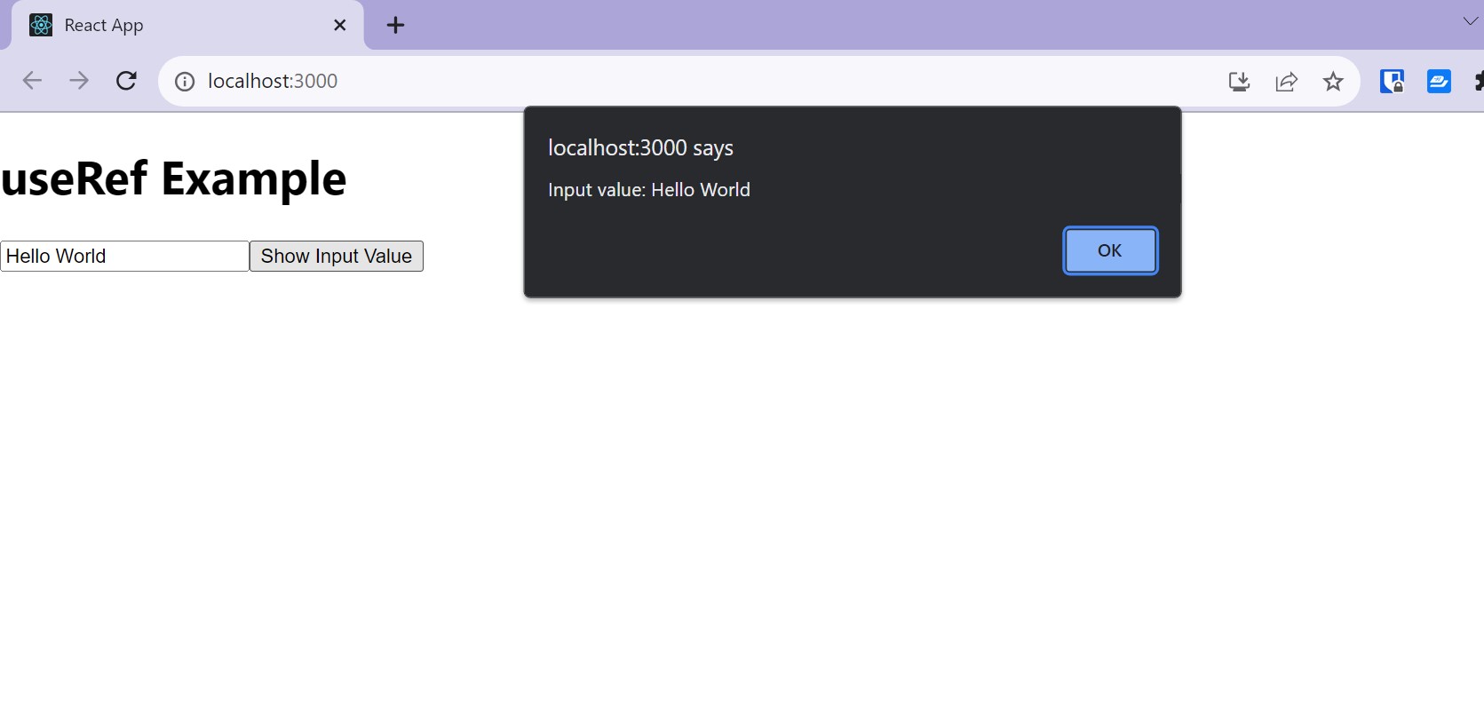Close the React App tab

click(339, 26)
